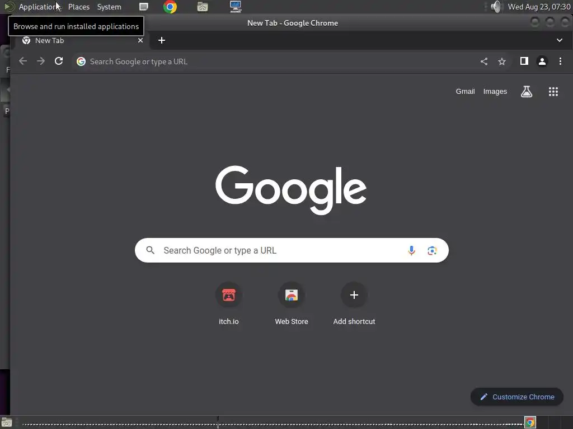
Task: Open the itch.io shortcut
Action: pos(229,303)
